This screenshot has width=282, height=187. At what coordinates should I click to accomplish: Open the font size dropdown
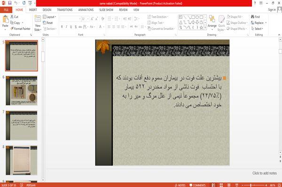(x=88, y=19)
